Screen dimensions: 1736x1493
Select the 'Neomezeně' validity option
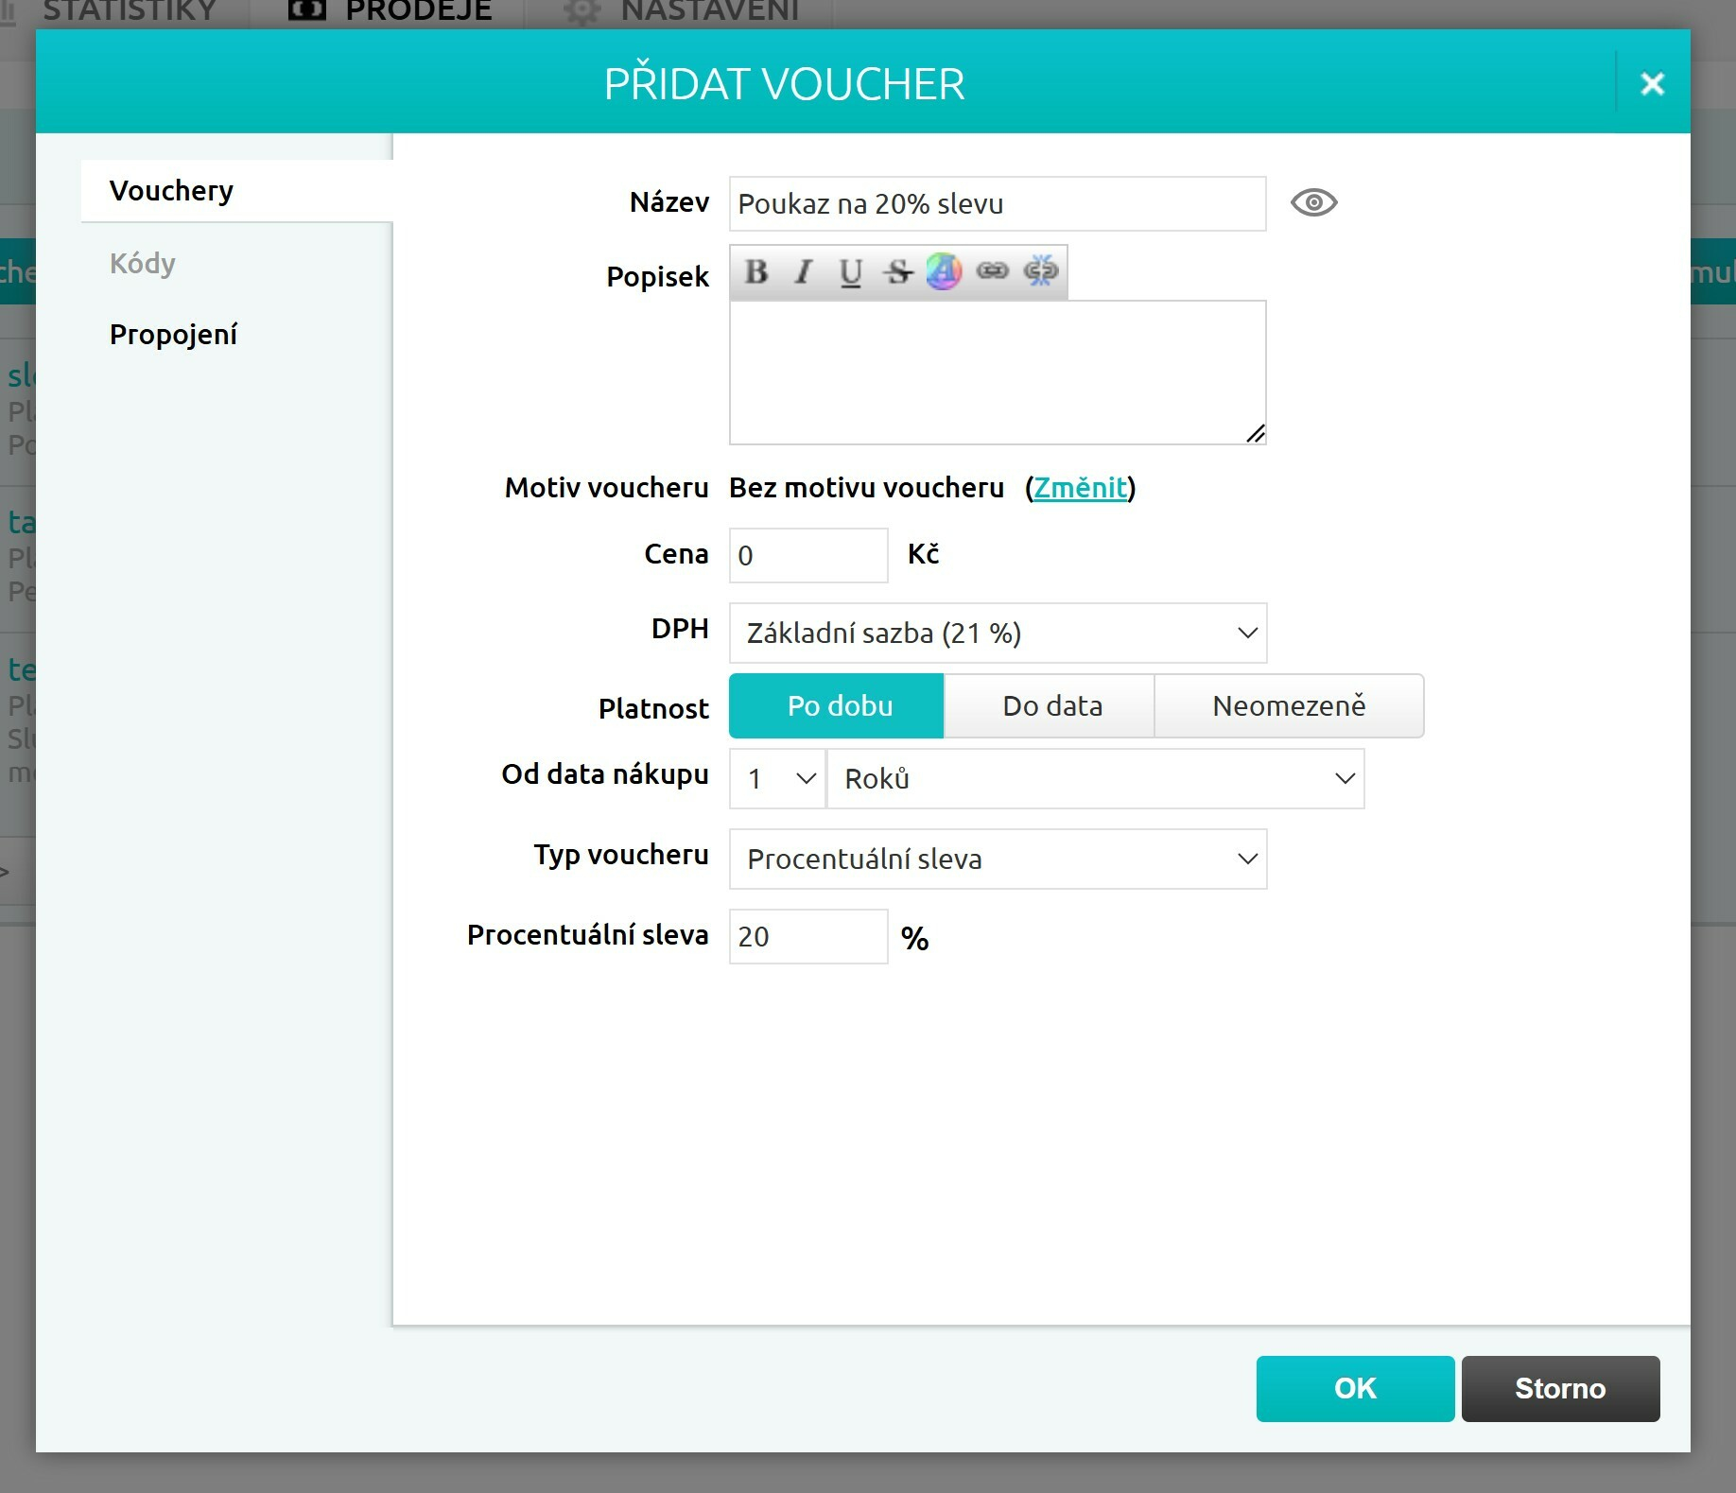tap(1289, 705)
